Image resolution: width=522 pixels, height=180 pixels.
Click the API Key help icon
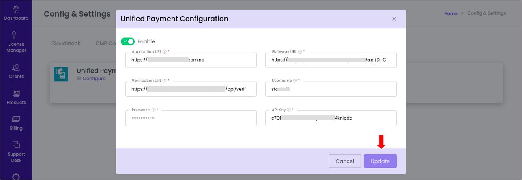click(x=288, y=110)
